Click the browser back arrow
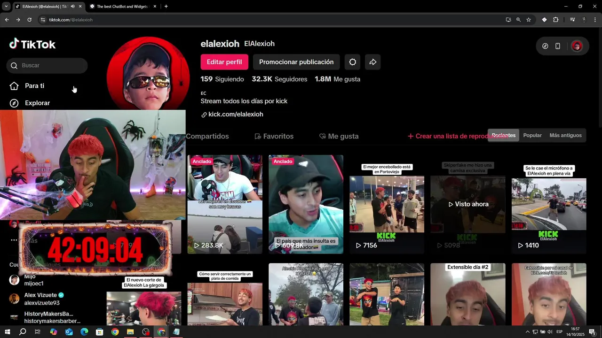The width and height of the screenshot is (602, 338). click(x=7, y=20)
